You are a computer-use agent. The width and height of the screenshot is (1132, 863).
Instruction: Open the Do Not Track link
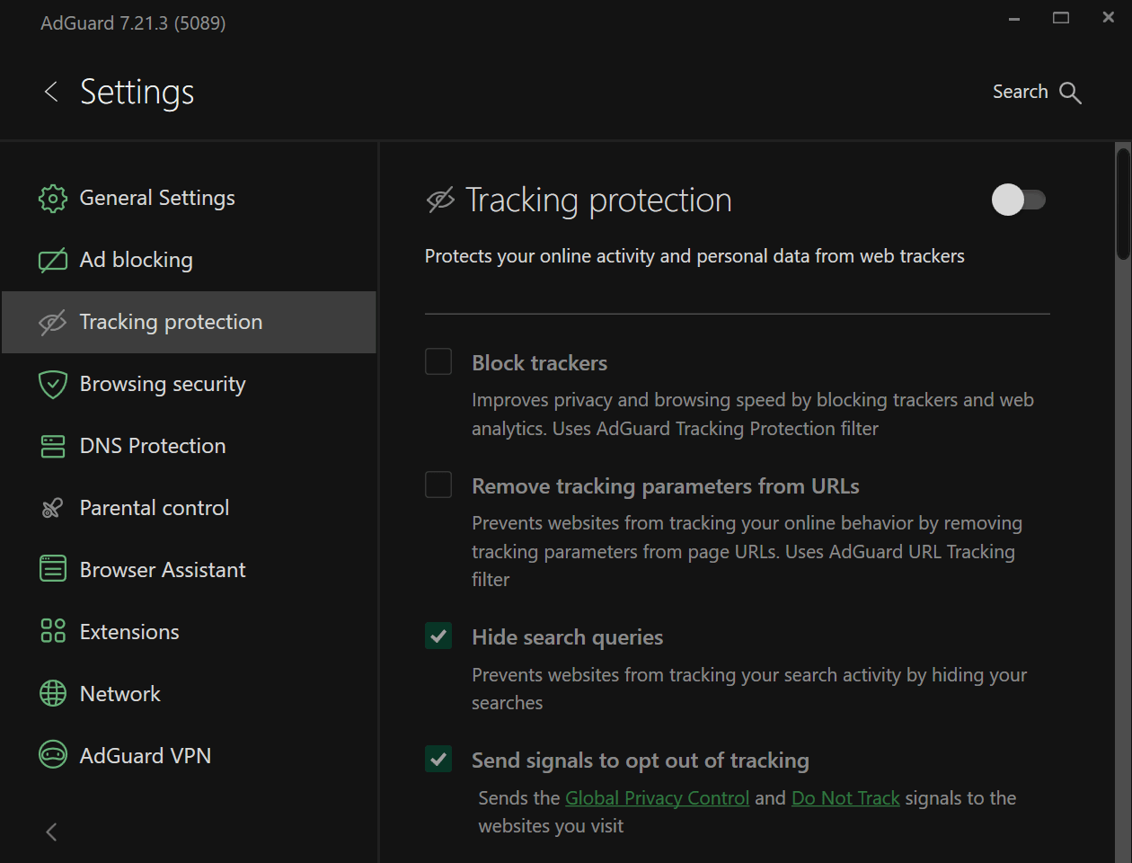[845, 798]
